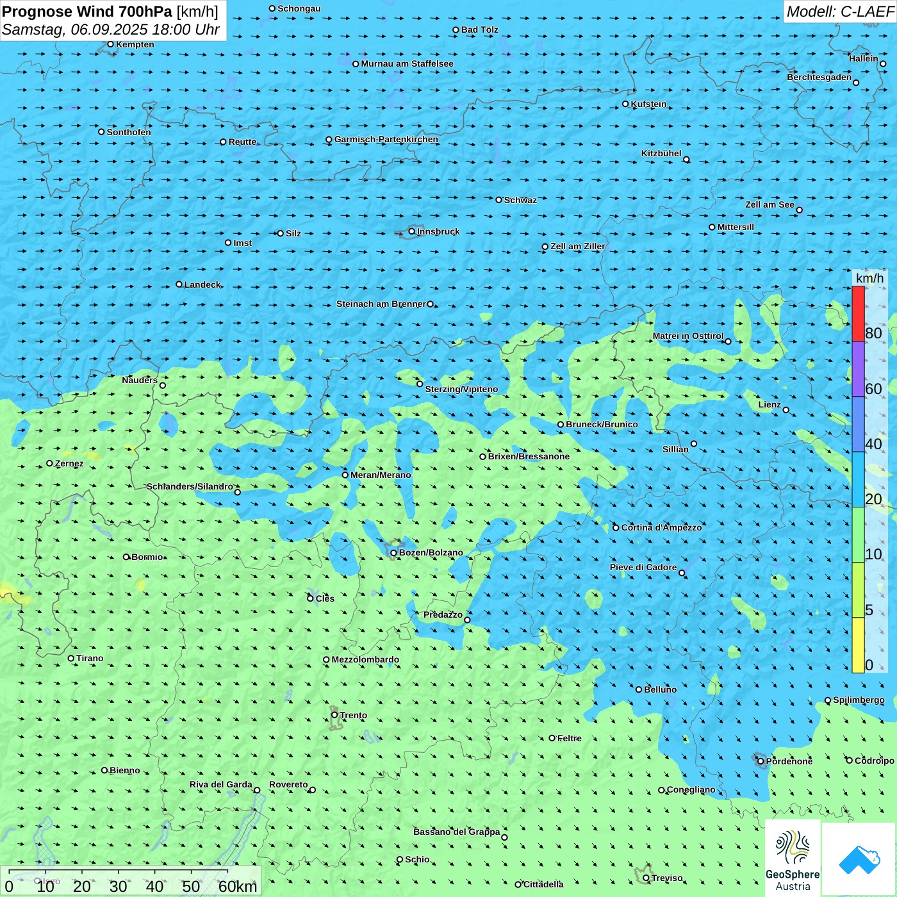Click the 'Feltre' label

point(570,738)
